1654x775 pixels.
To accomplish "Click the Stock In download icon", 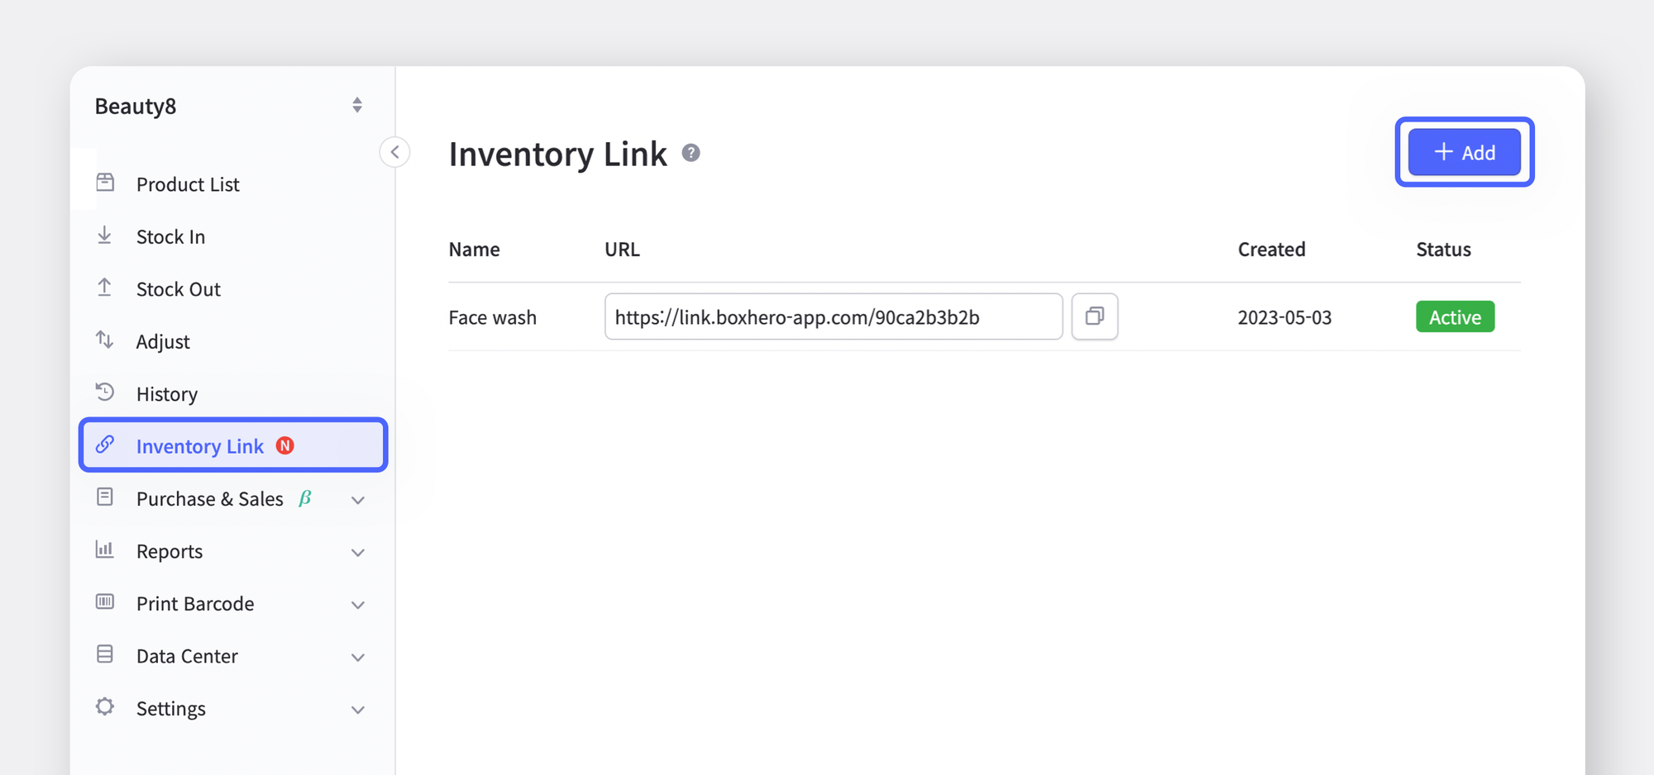I will pyautogui.click(x=105, y=235).
